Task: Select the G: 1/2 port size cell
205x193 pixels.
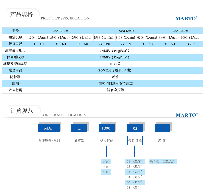Action: click(x=126, y=44)
